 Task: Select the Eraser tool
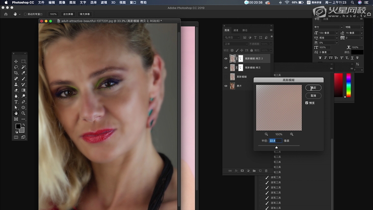coord(16,90)
